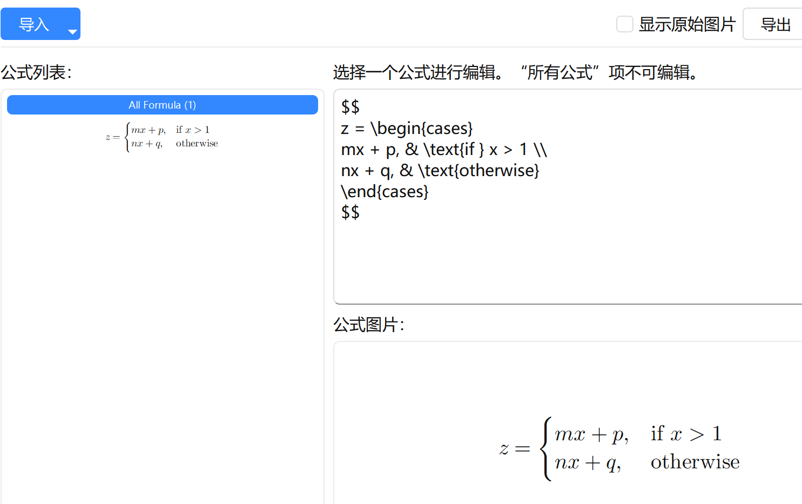
Task: Click the 显示原始图片 label text
Action: (x=687, y=24)
